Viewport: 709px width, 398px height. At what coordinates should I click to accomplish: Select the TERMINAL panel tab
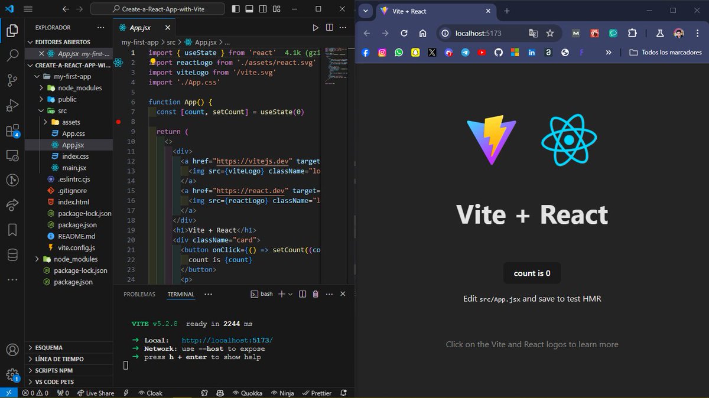click(x=181, y=294)
